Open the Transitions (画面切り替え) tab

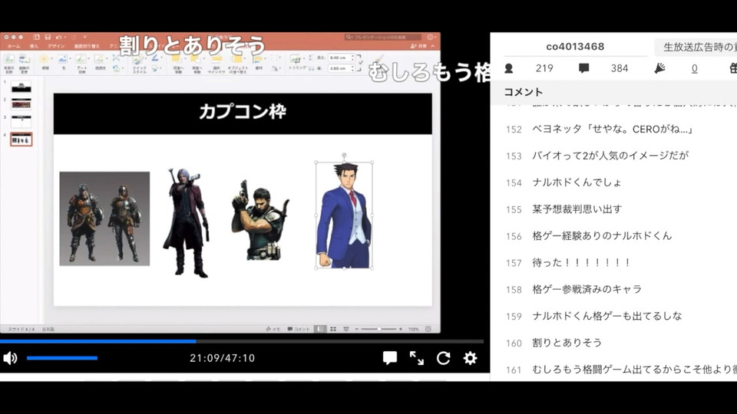click(87, 47)
